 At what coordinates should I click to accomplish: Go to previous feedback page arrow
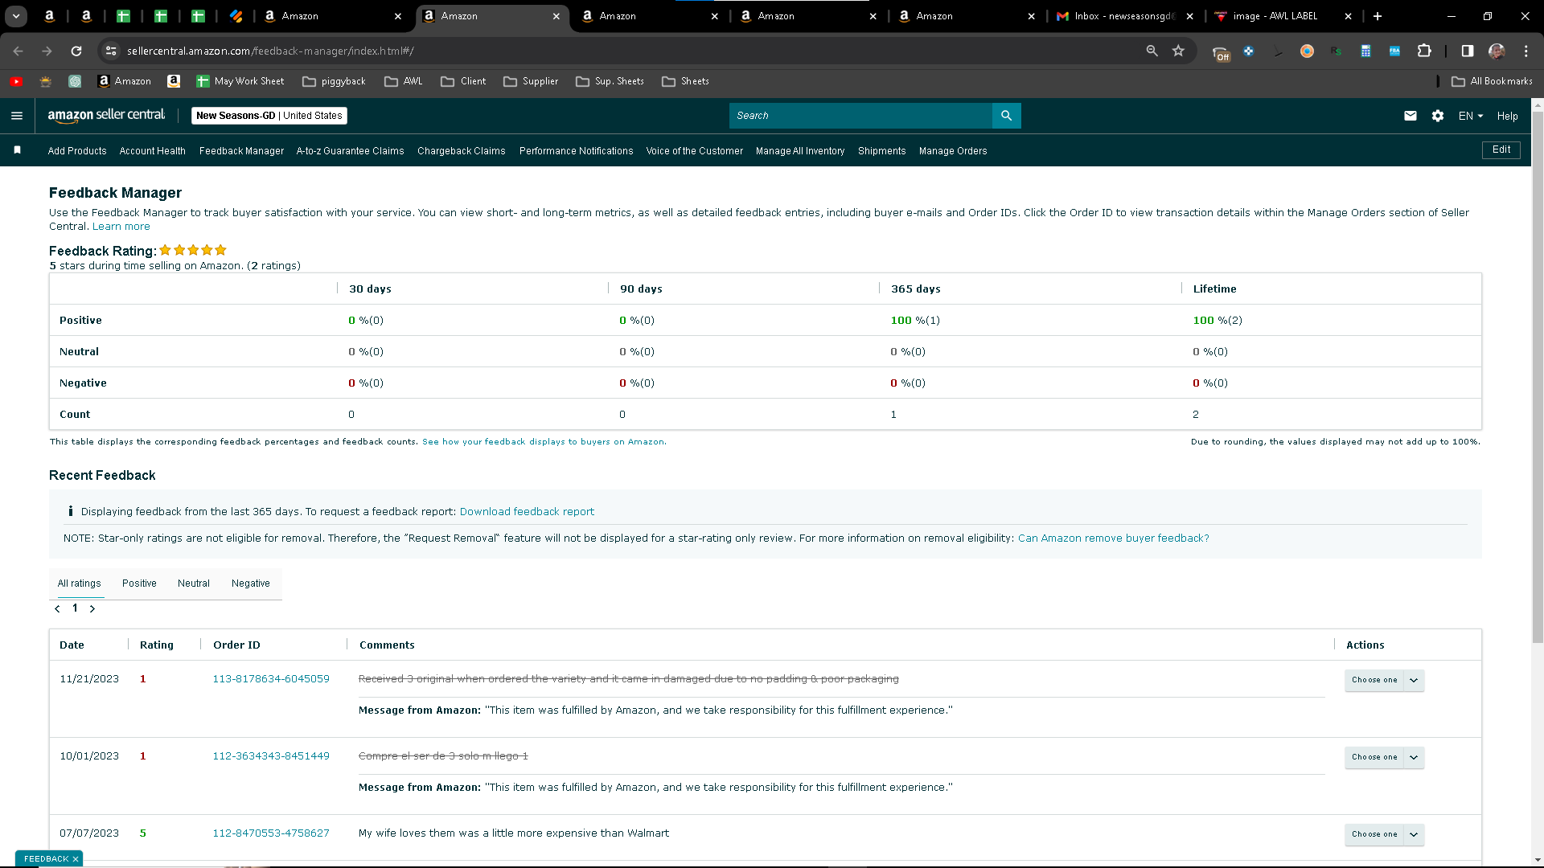point(57,609)
